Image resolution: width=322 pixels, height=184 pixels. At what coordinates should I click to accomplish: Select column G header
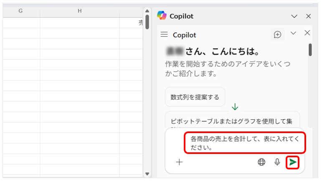20,11
